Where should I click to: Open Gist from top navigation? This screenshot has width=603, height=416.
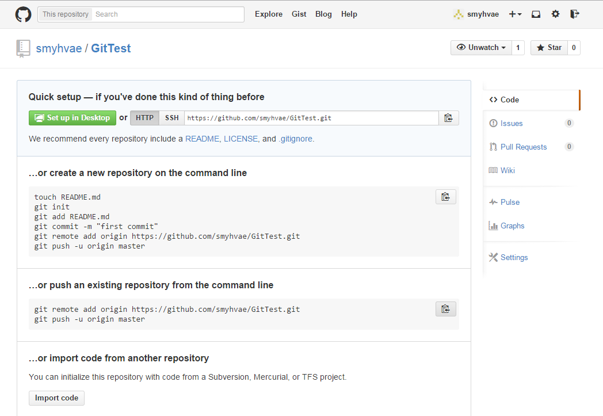tap(299, 14)
